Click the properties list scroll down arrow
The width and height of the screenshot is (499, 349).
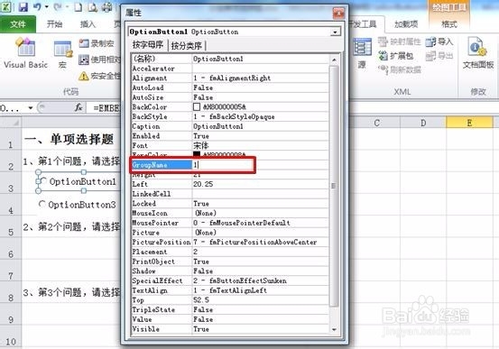click(x=334, y=329)
